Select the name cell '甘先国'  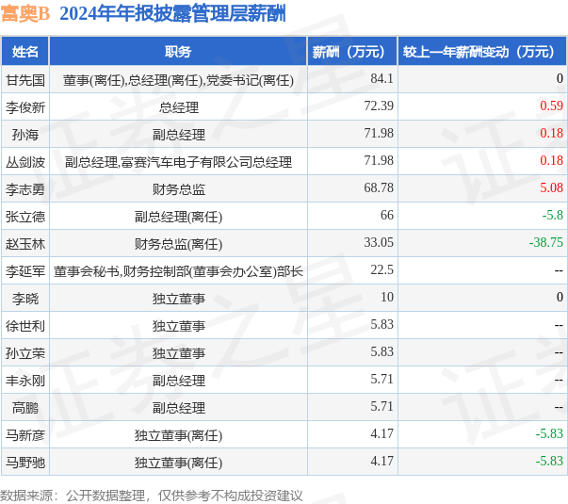click(x=25, y=80)
